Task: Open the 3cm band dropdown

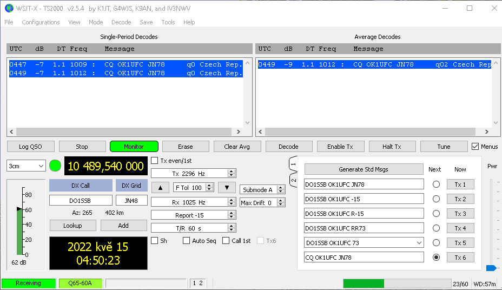Action: (26, 166)
